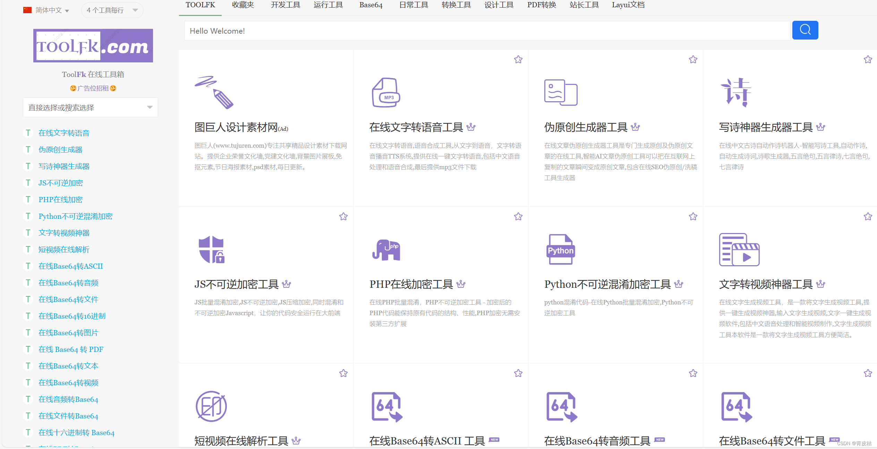Viewport: 877px width, 449px height.
Task: Click the T icon beside 短视频在线解析
Action: tap(28, 249)
